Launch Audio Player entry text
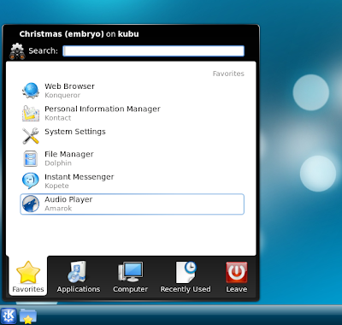 (x=68, y=199)
